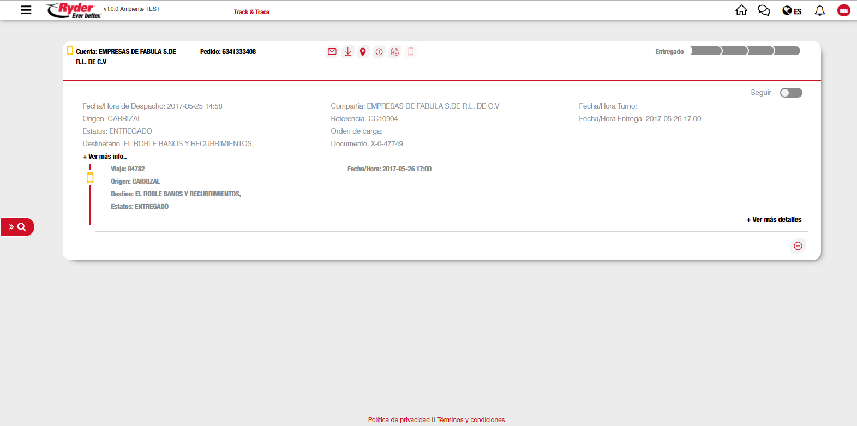Download the order using the download arrow icon
This screenshot has height=426, width=857.
(x=347, y=52)
